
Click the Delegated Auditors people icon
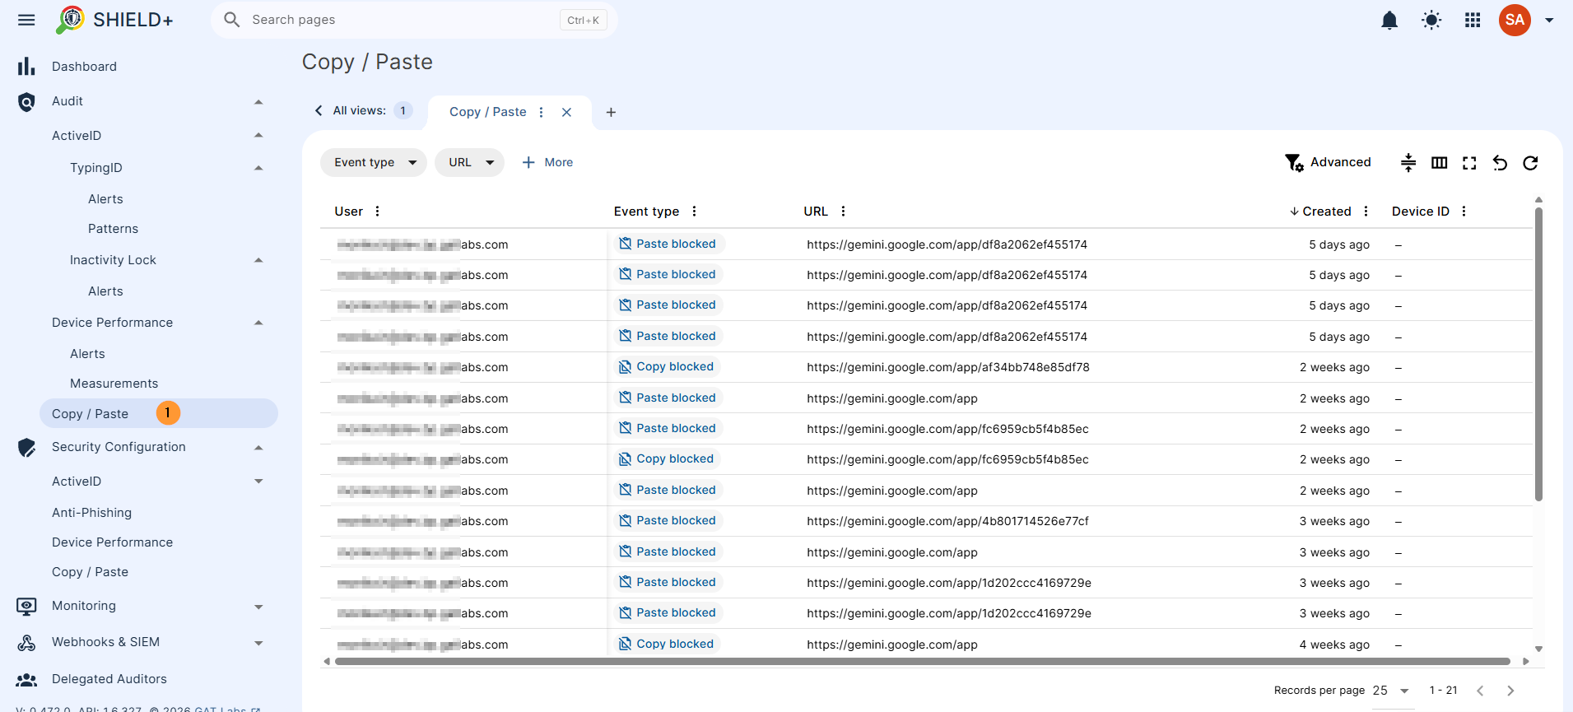point(26,680)
